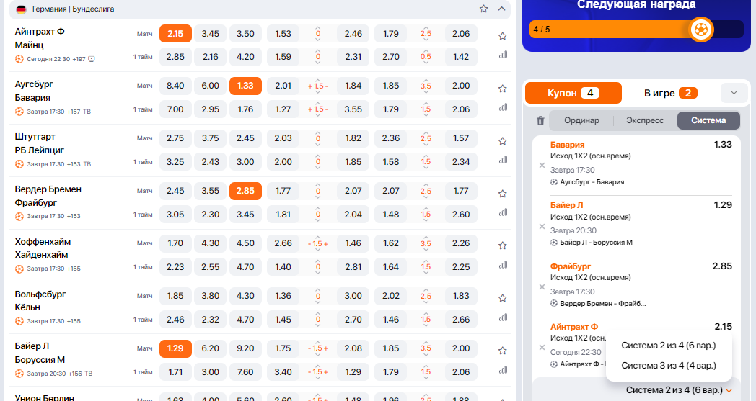Favorite the Хоффенхайм – Хайденхайм match
Screen dimensions: 756x401
tap(502, 245)
